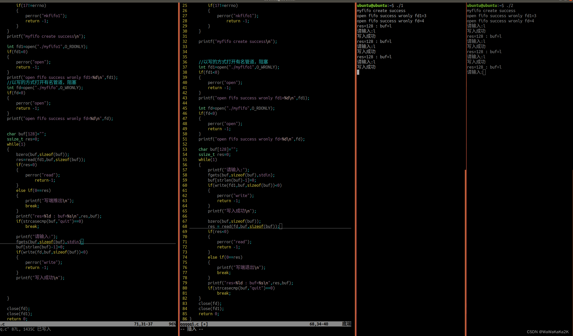Click the qqqqq1.c [+] status bar

pos(194,324)
